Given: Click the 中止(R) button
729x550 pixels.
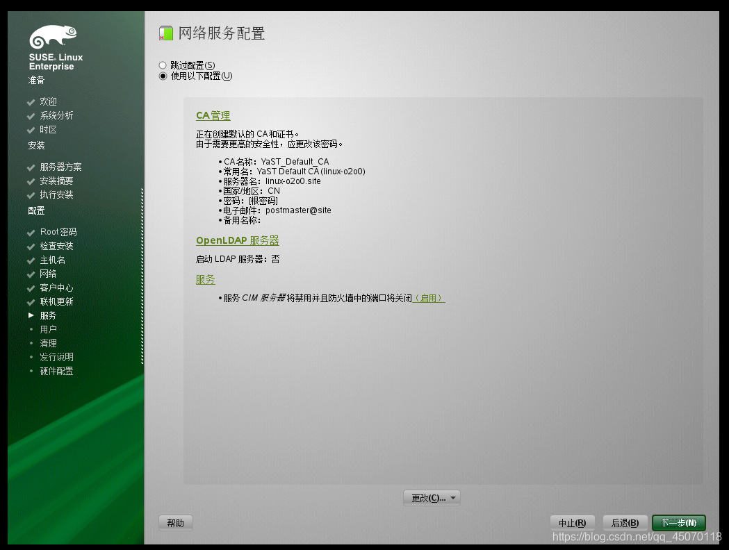Looking at the screenshot, I should pos(573,523).
